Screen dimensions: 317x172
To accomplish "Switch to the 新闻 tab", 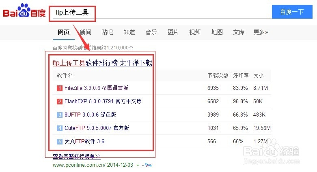I will tap(85, 32).
